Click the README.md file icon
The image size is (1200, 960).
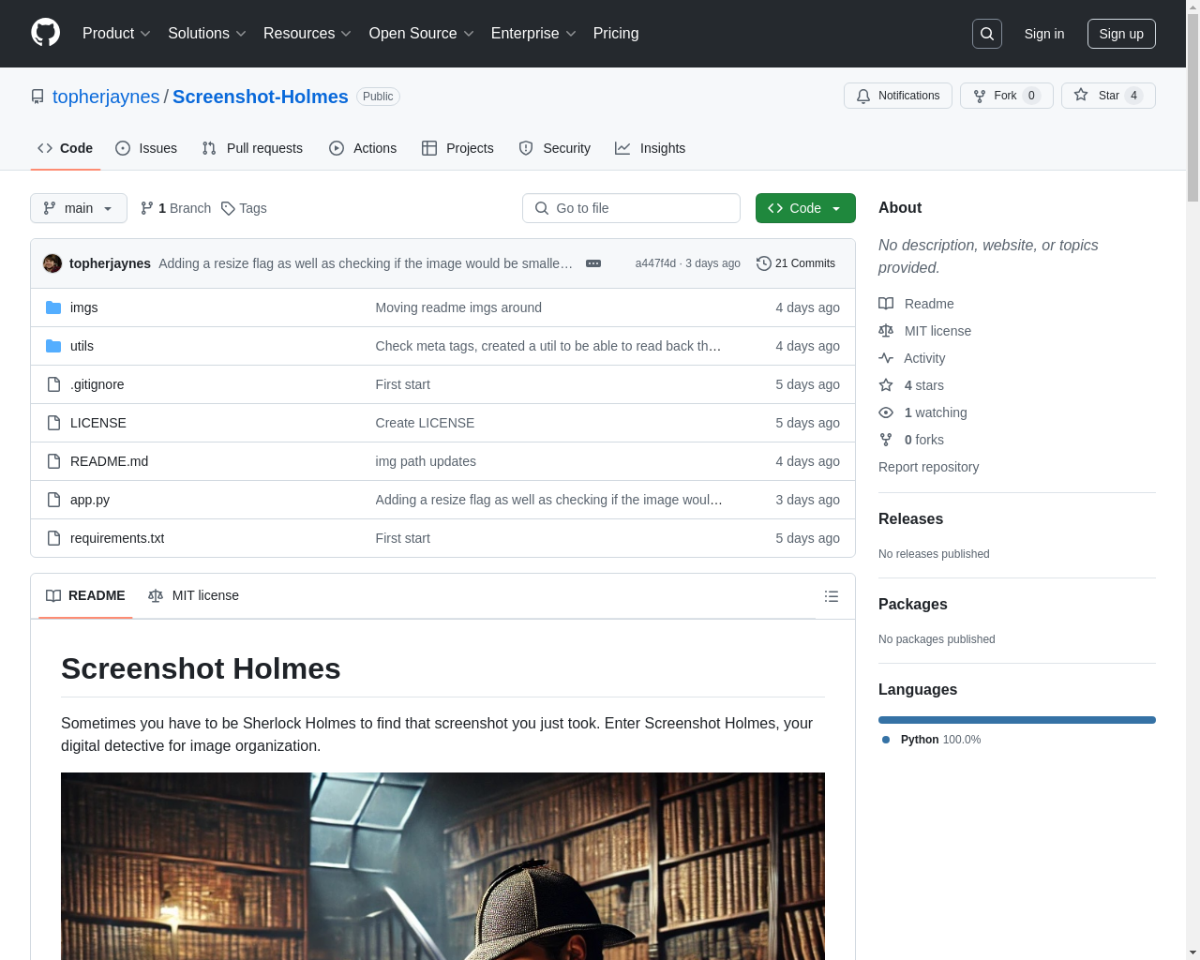53,461
